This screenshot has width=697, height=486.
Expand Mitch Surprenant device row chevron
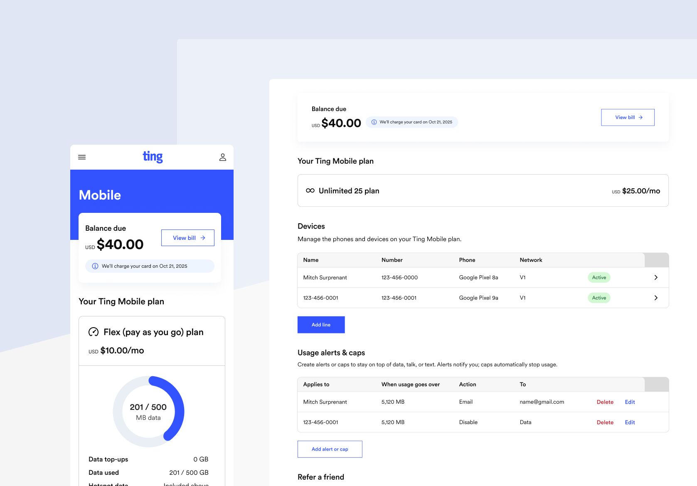(656, 277)
